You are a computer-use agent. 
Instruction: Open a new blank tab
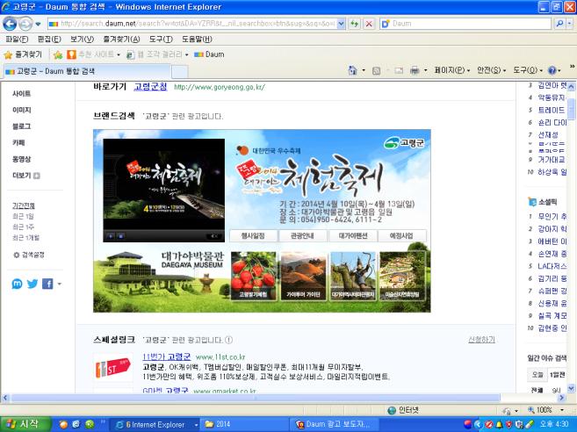point(179,72)
